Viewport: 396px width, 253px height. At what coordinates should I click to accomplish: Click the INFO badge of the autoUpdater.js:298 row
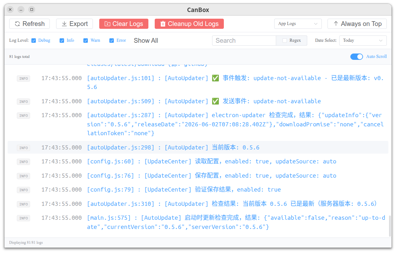(x=23, y=148)
